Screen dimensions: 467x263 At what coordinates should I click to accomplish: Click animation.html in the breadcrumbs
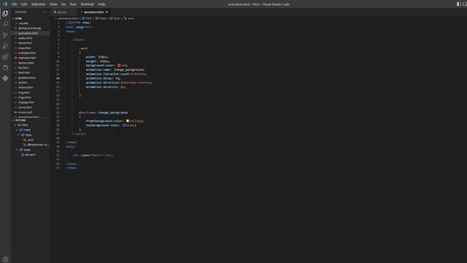[68, 18]
